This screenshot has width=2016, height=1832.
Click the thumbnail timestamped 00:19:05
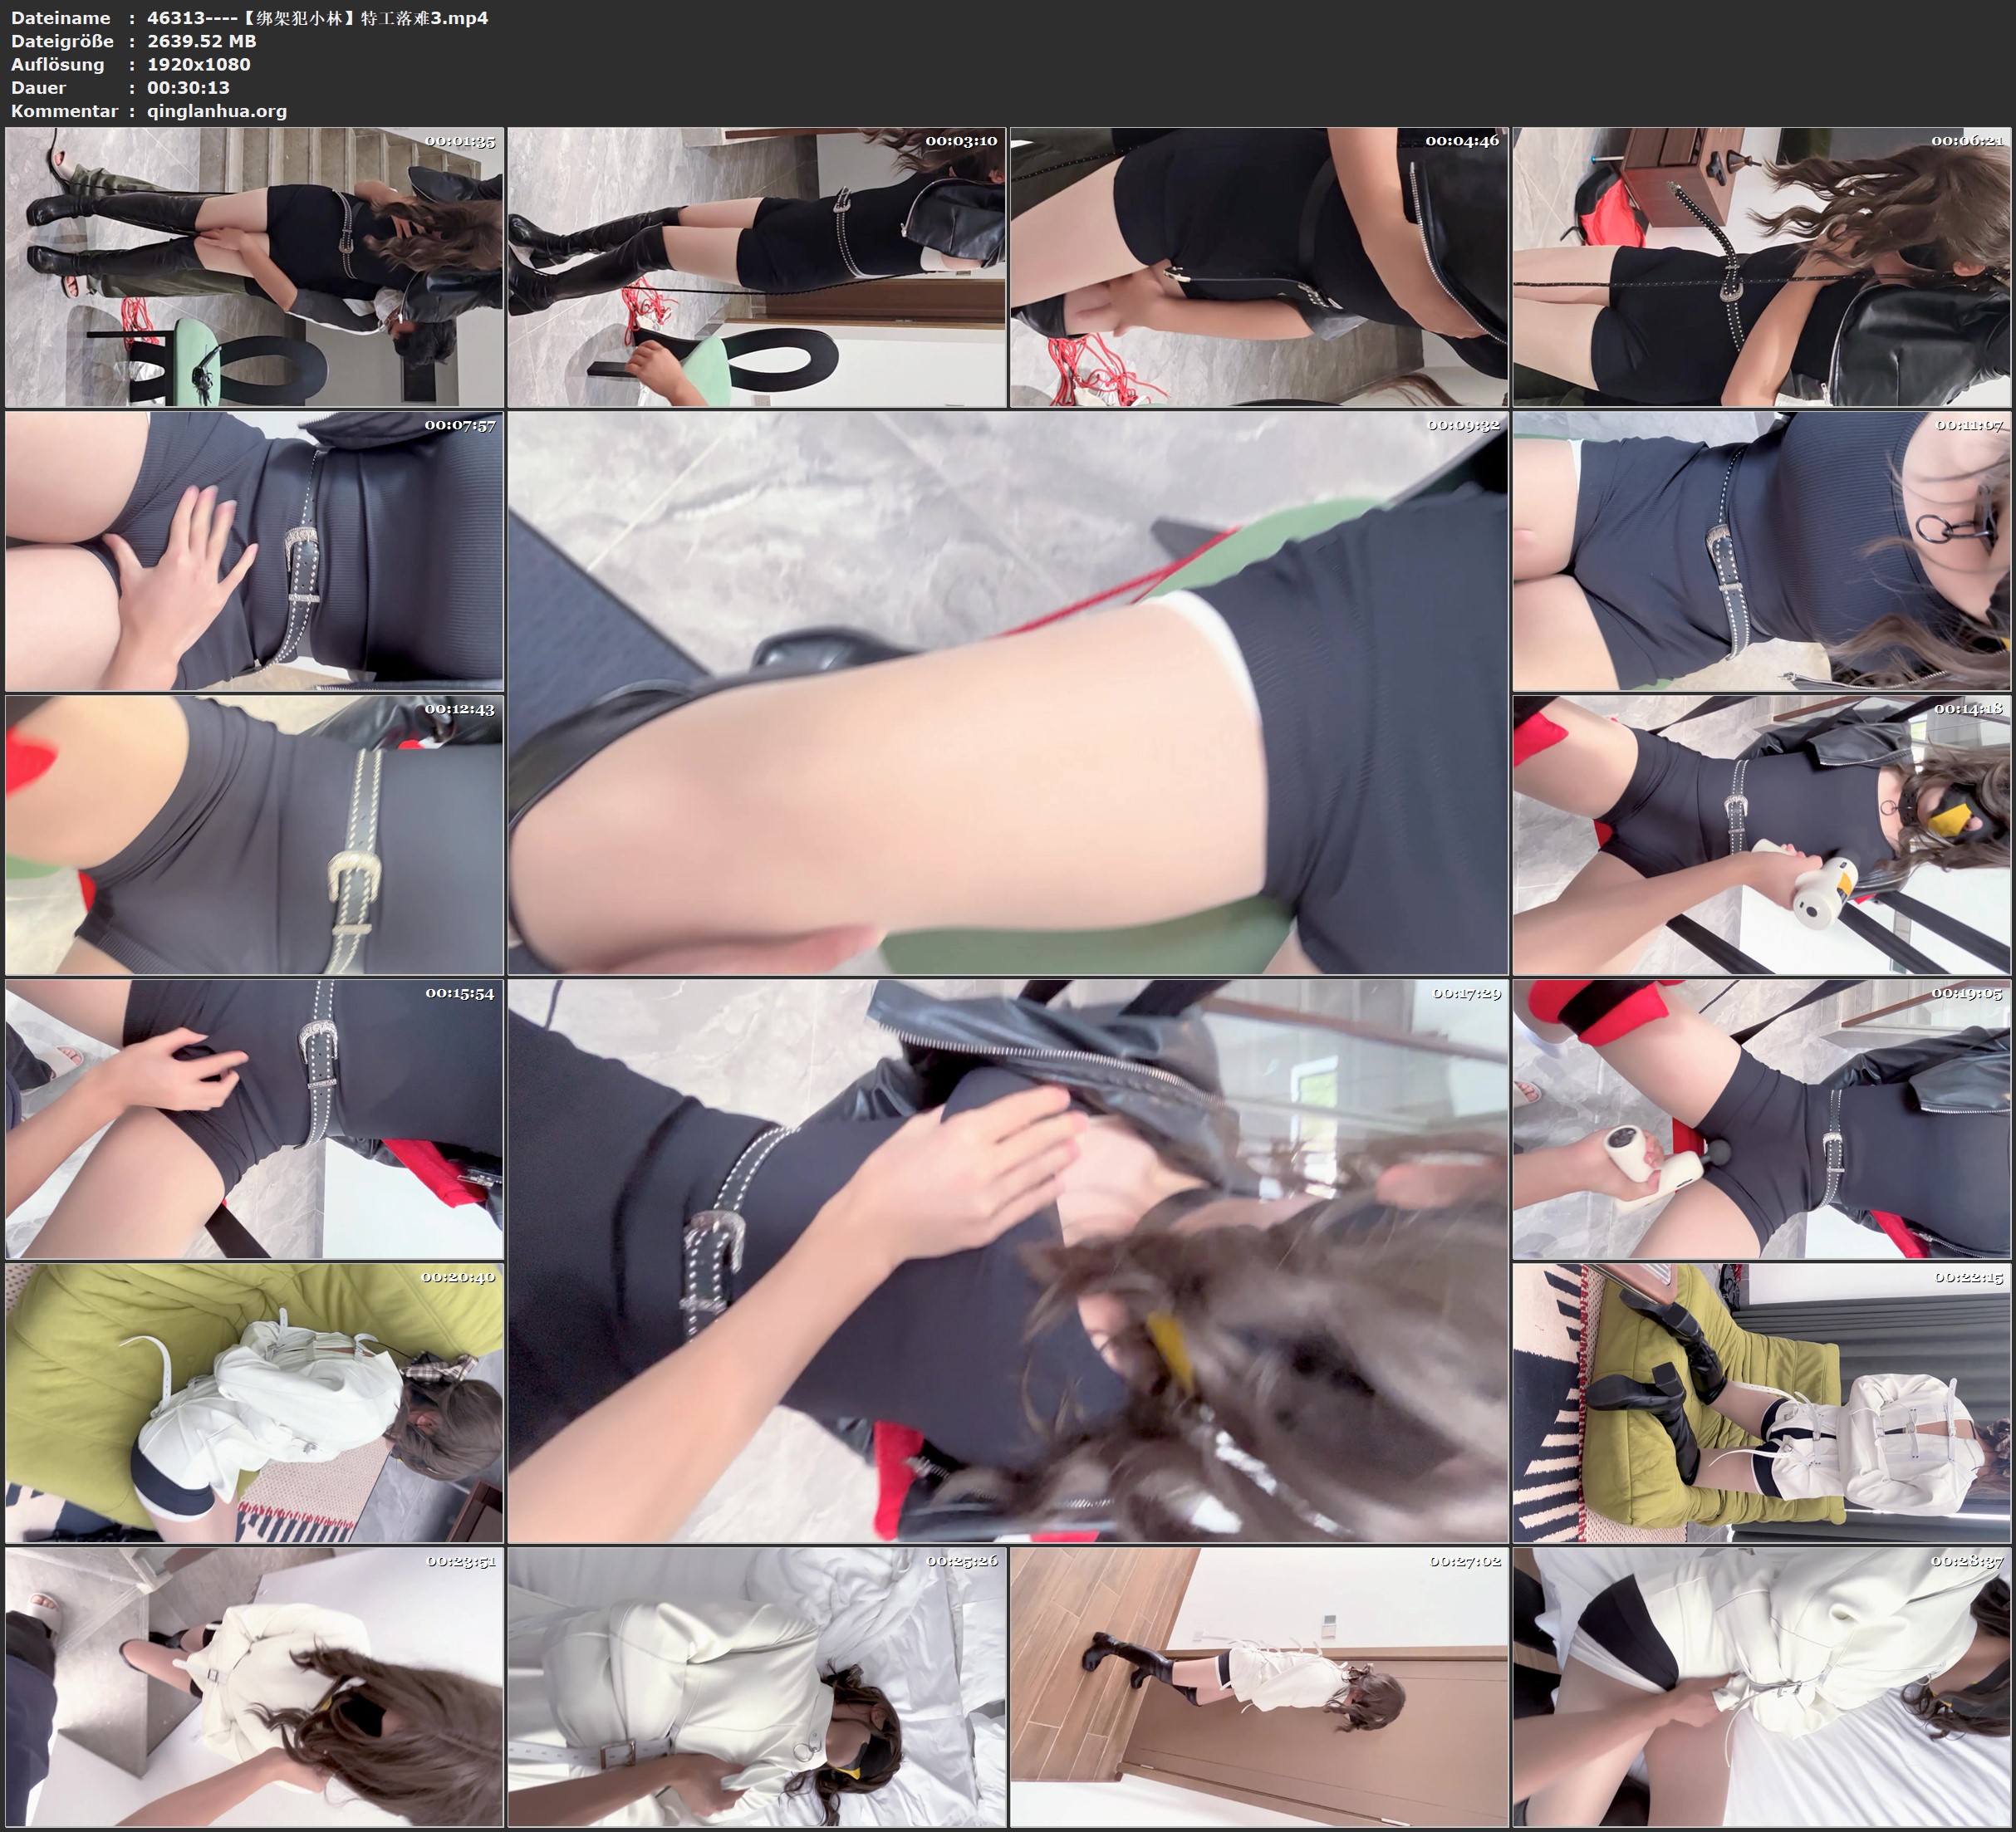1762,1119
